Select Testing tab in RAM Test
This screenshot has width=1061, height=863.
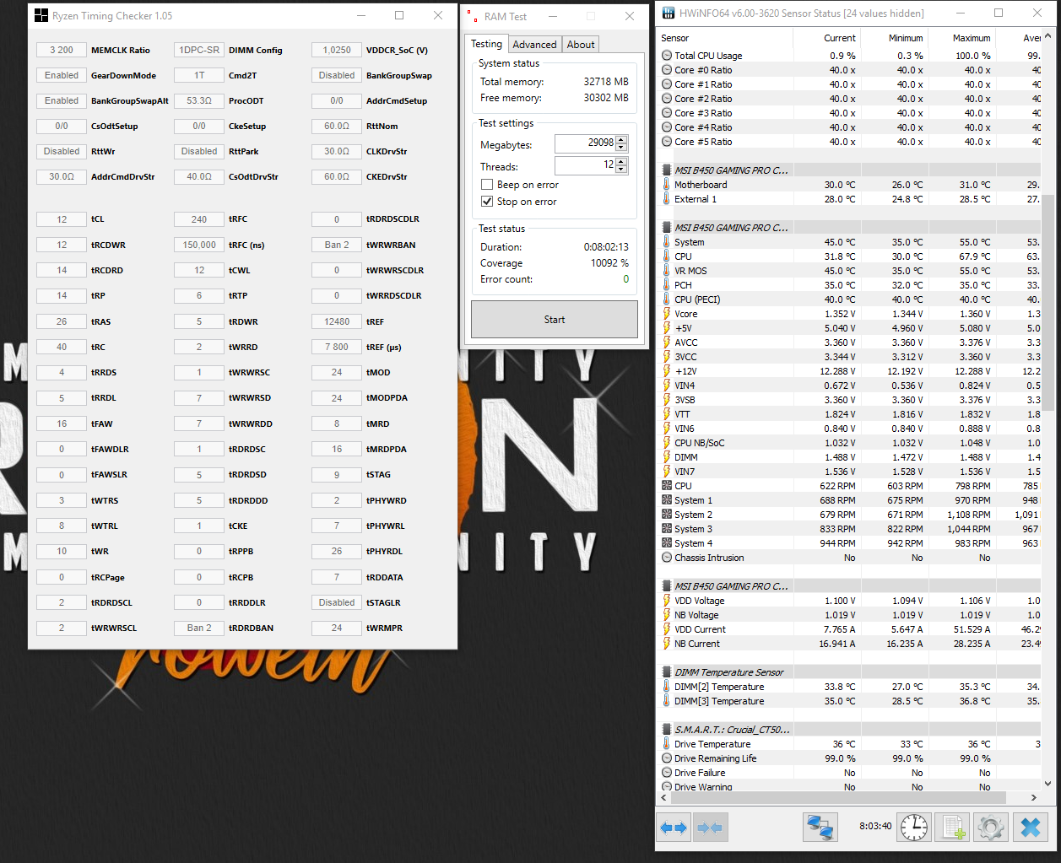click(486, 44)
